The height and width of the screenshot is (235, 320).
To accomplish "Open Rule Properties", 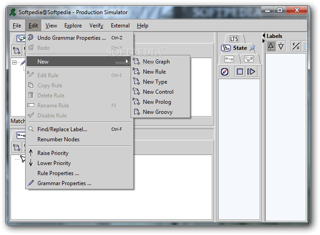I will click(79, 173).
